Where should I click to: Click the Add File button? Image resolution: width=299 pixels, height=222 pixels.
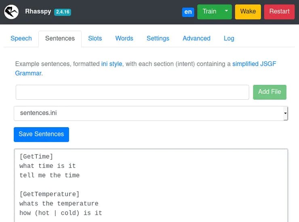tap(270, 92)
